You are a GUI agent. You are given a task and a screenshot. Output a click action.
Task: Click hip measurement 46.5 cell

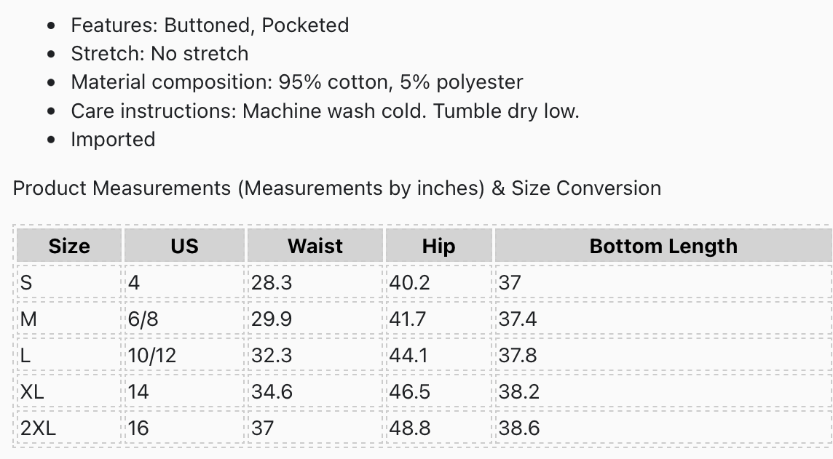tap(439, 391)
